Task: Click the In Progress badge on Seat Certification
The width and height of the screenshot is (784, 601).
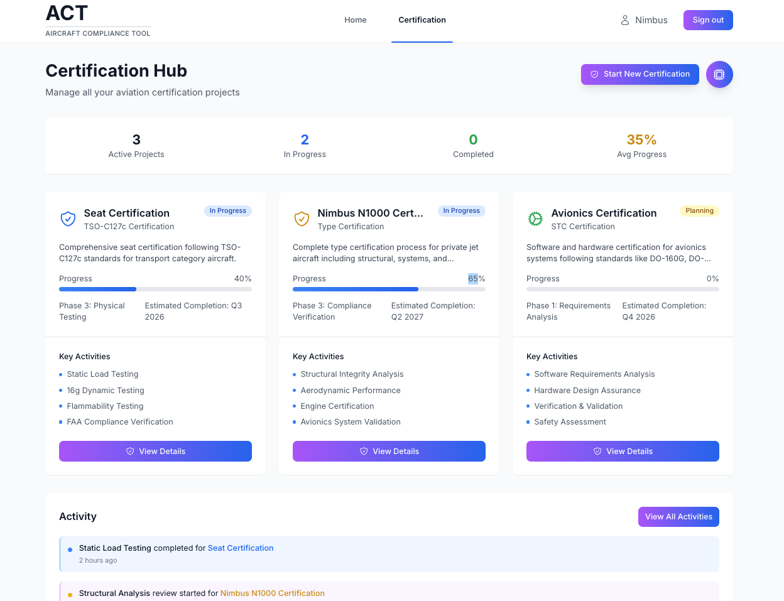Action: coord(228,211)
